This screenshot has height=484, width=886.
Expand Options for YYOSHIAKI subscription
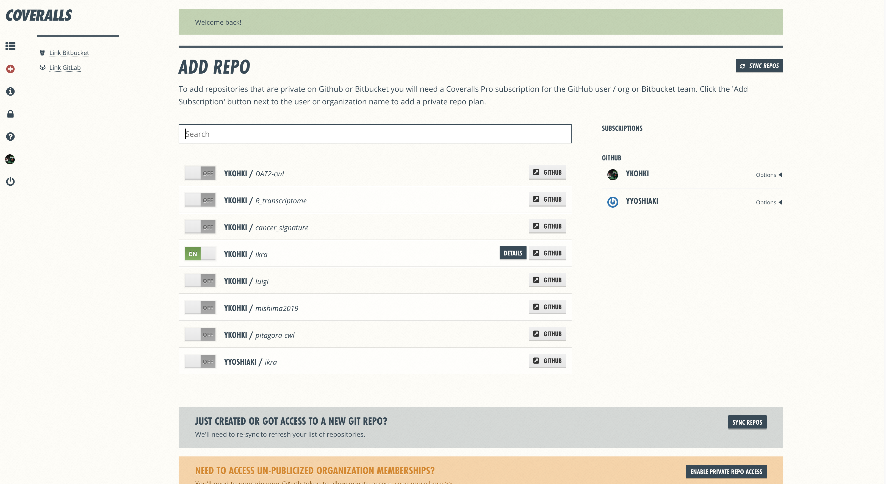tap(768, 202)
